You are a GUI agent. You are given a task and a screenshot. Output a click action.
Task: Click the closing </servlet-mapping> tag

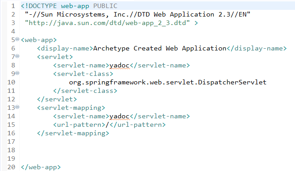tap(73, 133)
